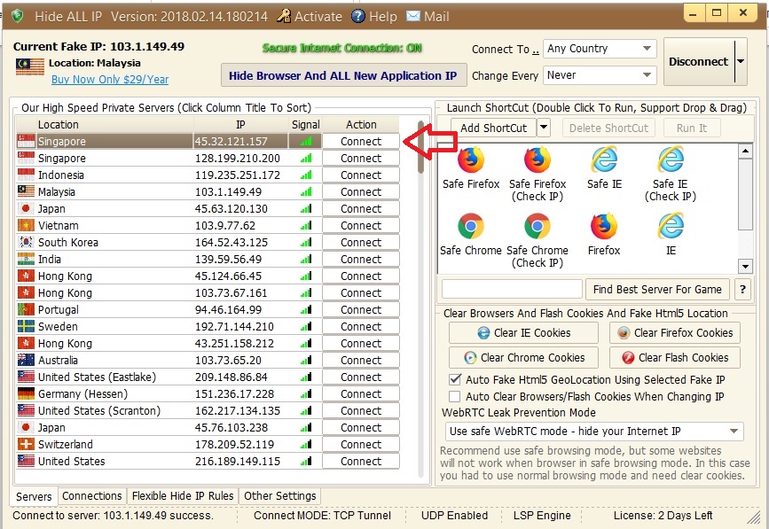Sort servers by IP column

pyautogui.click(x=240, y=124)
